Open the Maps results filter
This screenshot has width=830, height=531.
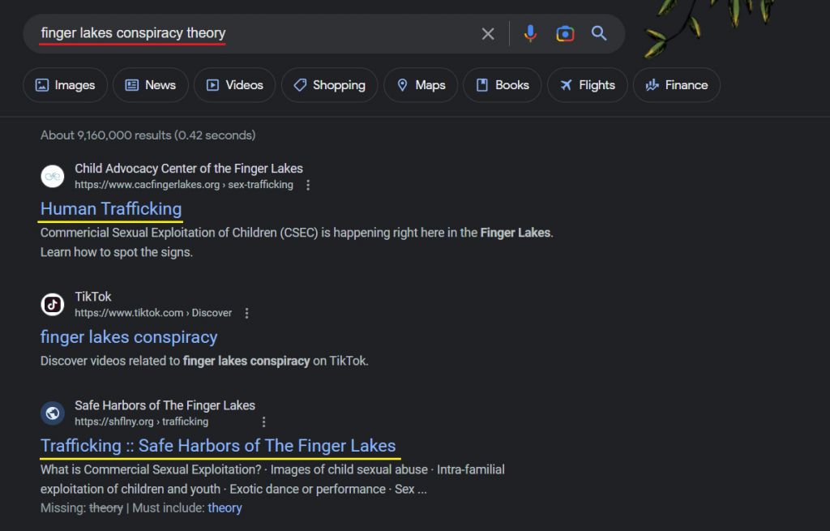(x=421, y=85)
